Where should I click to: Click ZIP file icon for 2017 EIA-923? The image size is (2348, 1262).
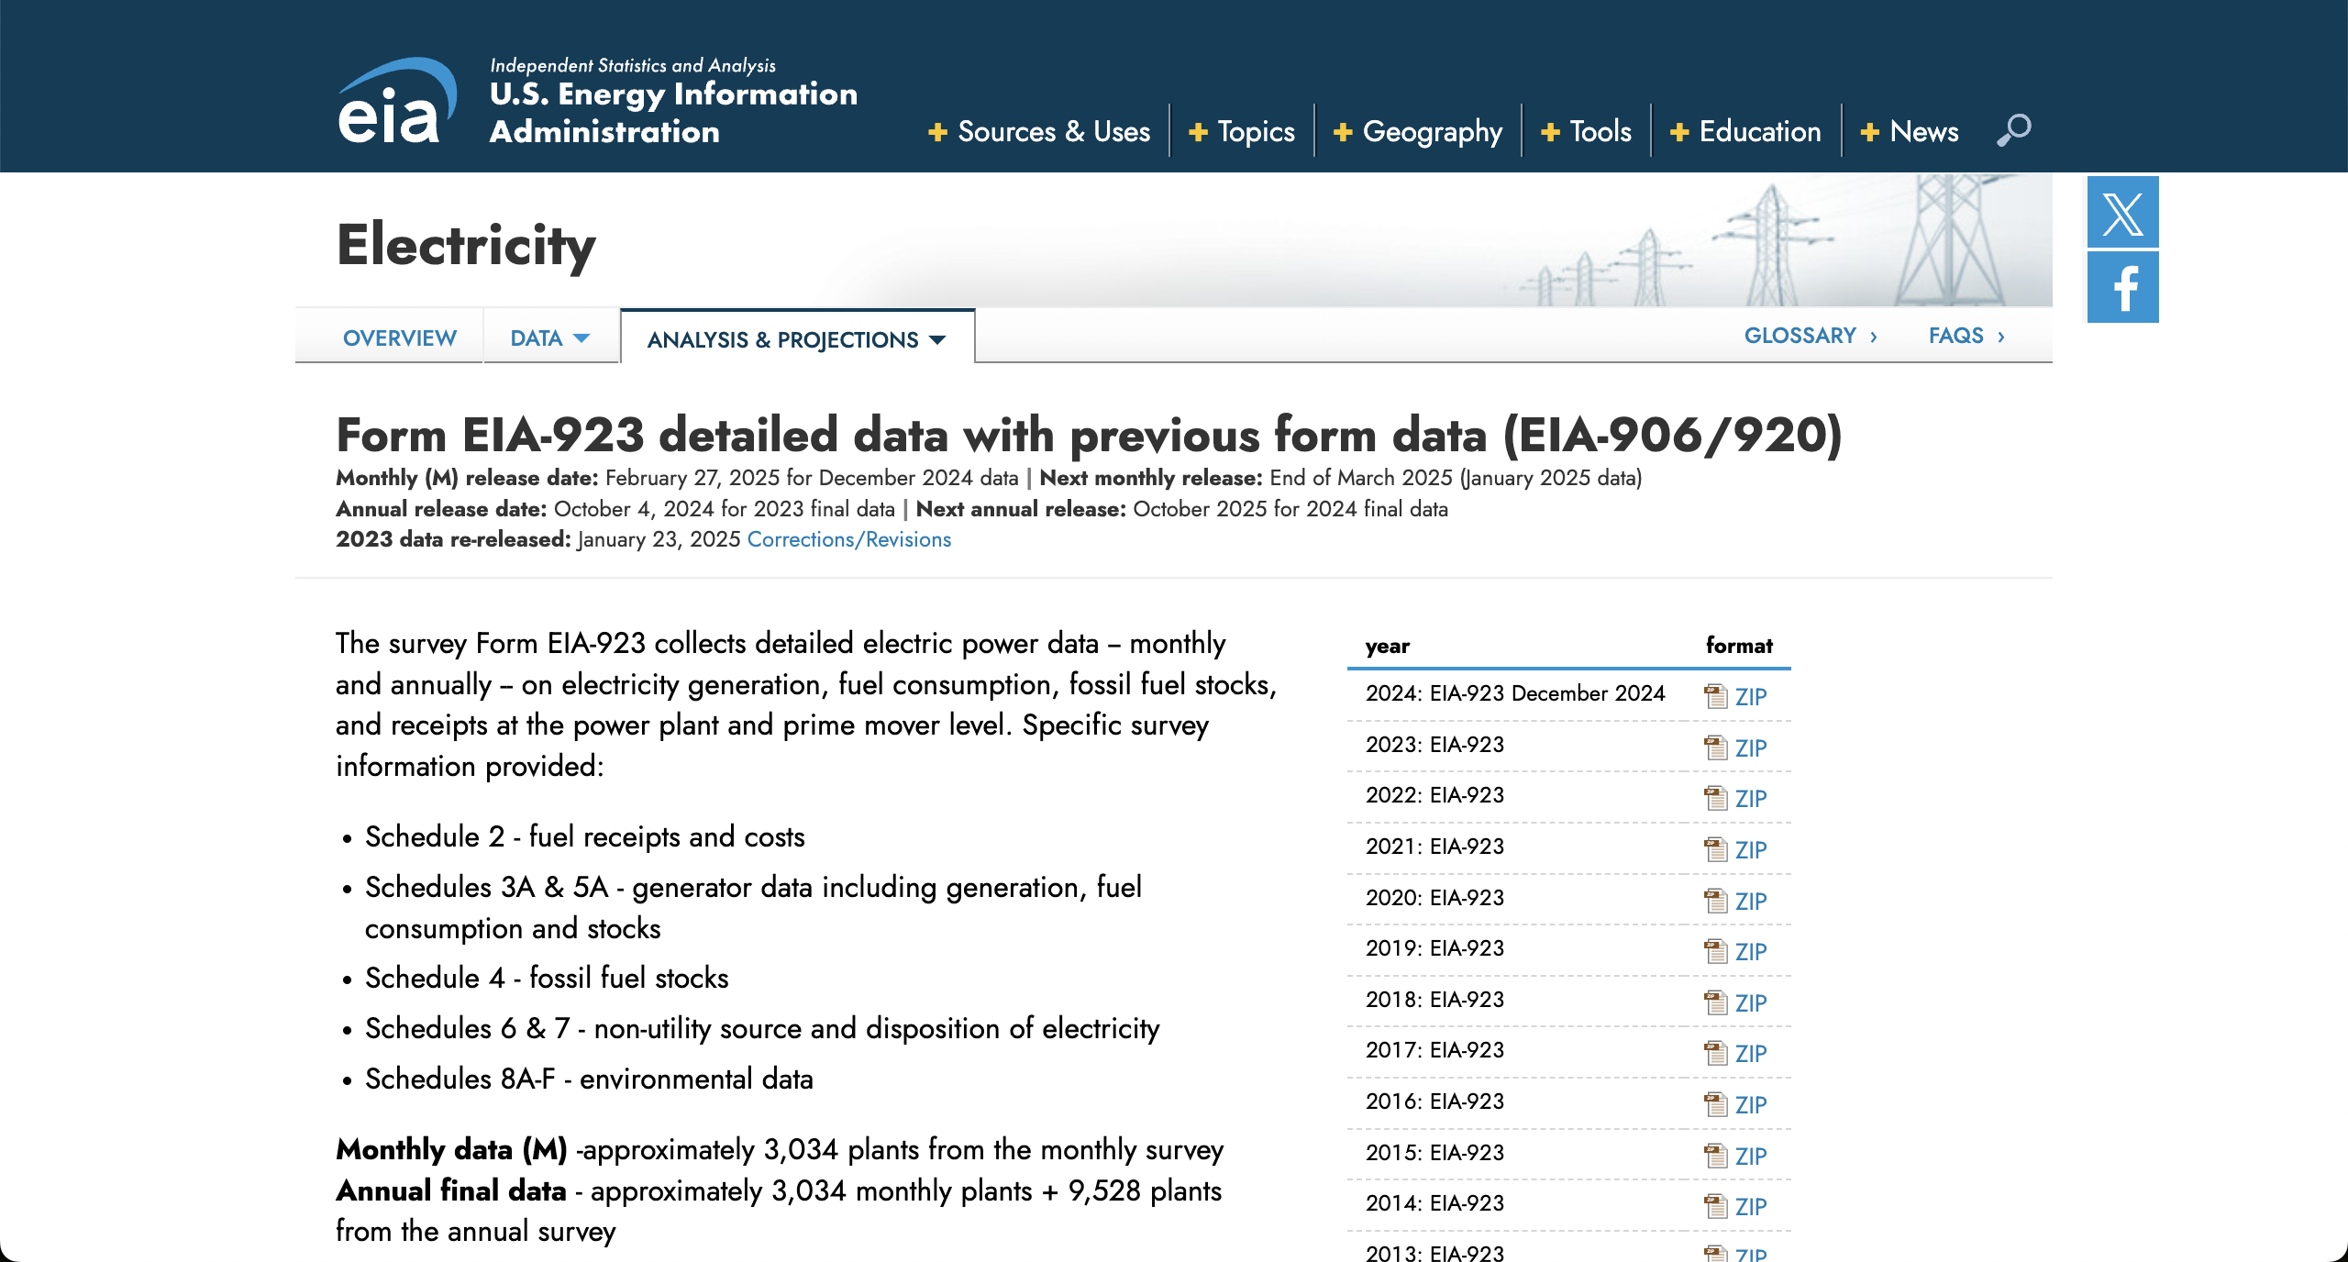[x=1715, y=1053]
